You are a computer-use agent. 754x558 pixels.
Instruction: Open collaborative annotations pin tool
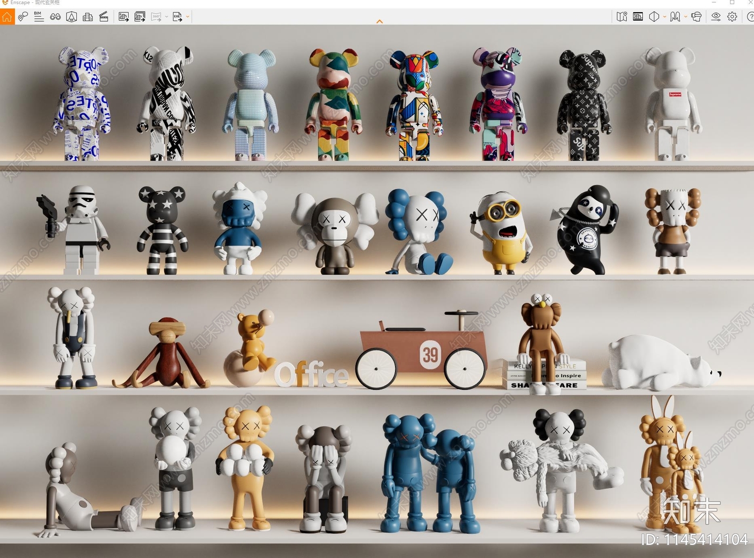point(23,17)
